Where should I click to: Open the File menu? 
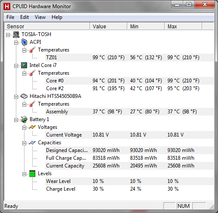pos(10,17)
